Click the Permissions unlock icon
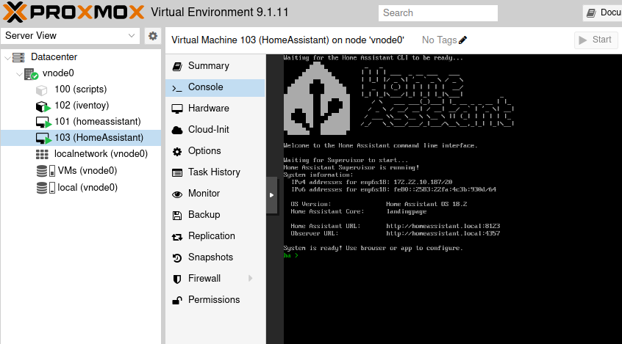 tap(177, 301)
